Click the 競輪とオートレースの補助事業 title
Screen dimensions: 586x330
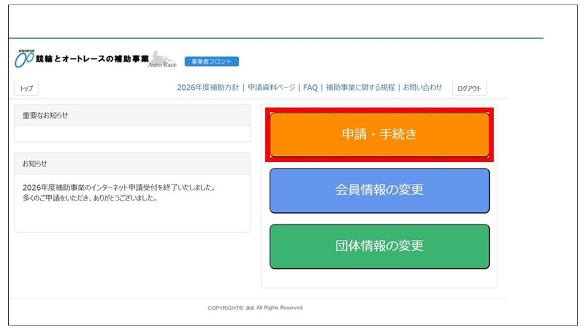pyautogui.click(x=92, y=59)
